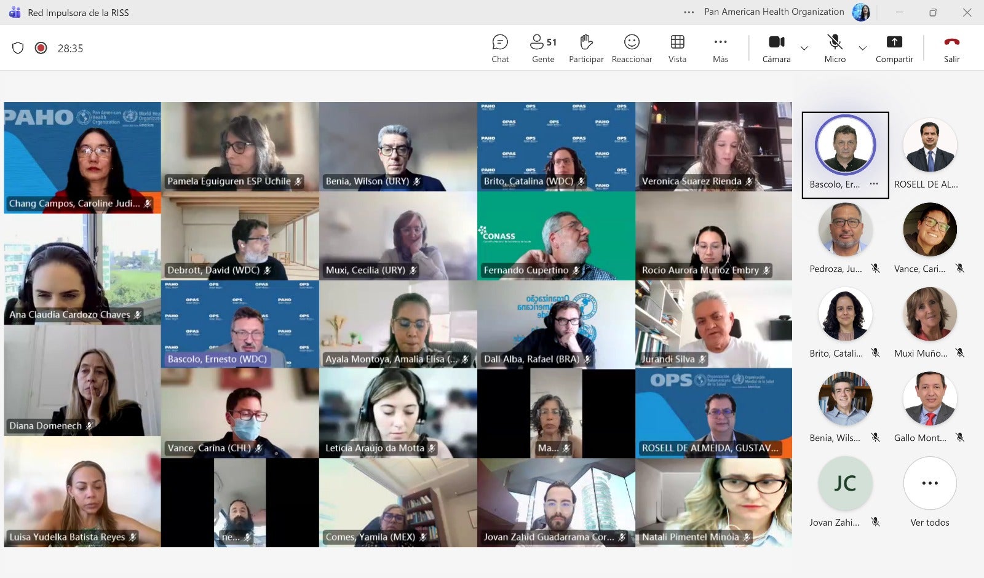The width and height of the screenshot is (984, 578).
Task: Leave the meeting with Salir
Action: coord(951,49)
